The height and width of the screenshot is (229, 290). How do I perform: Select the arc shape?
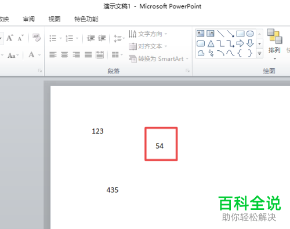(220, 53)
